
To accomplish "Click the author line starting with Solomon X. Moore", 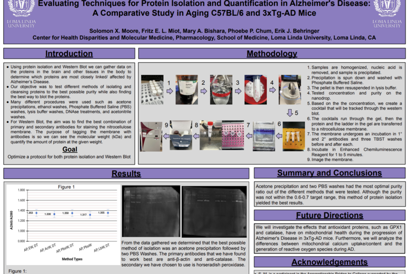I will pyautogui.click(x=204, y=31).
